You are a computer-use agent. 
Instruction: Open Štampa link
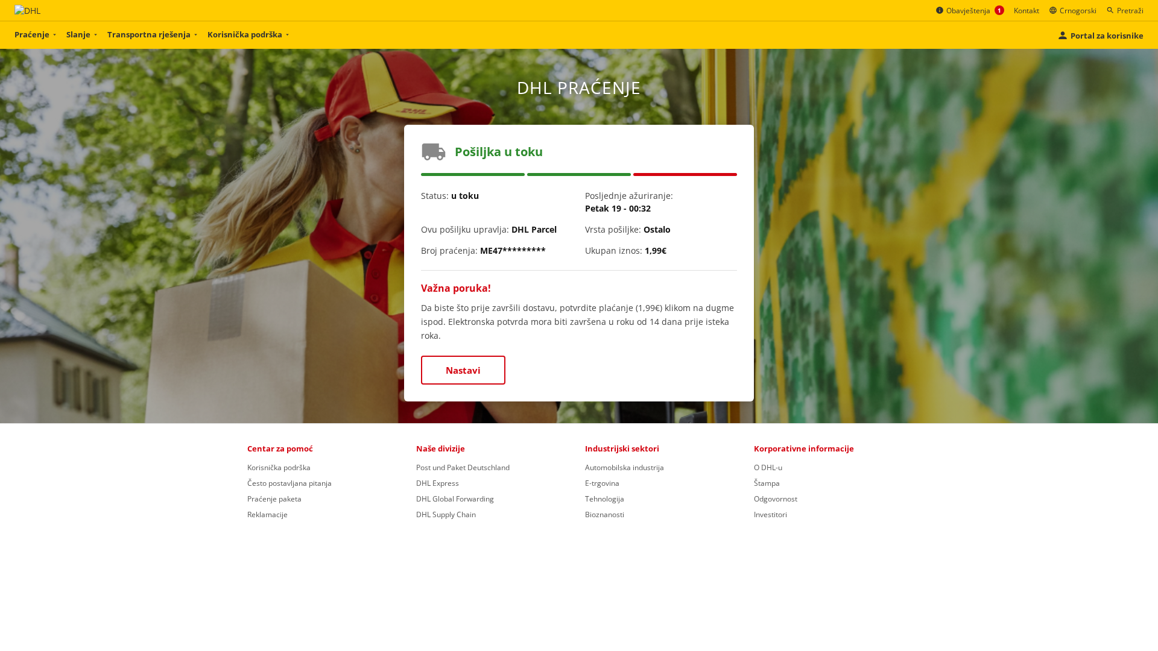(x=767, y=483)
